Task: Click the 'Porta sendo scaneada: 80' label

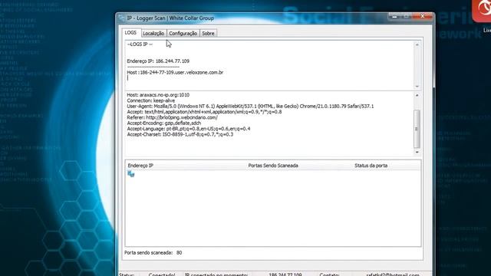Action: [153, 252]
